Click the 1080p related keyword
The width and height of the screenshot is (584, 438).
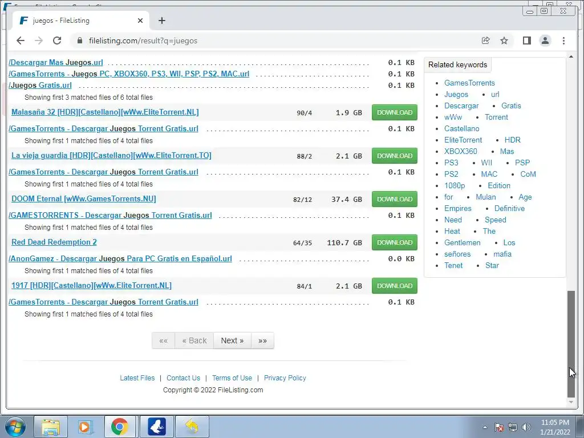pos(455,186)
